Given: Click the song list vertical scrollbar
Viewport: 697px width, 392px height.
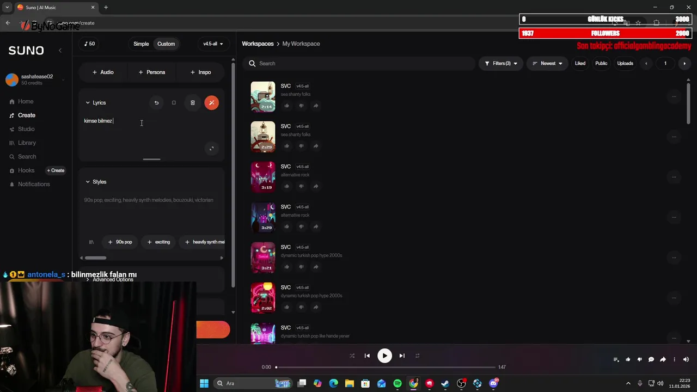Looking at the screenshot, I should (688, 103).
